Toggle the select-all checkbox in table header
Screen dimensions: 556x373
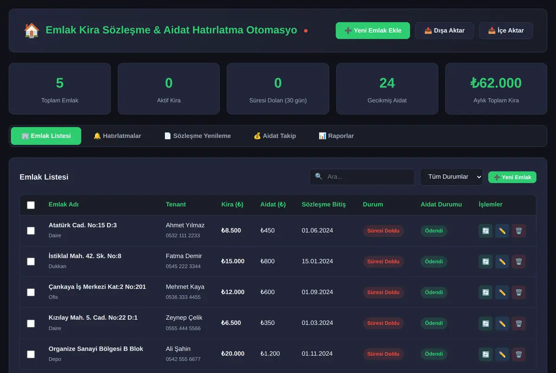point(31,205)
